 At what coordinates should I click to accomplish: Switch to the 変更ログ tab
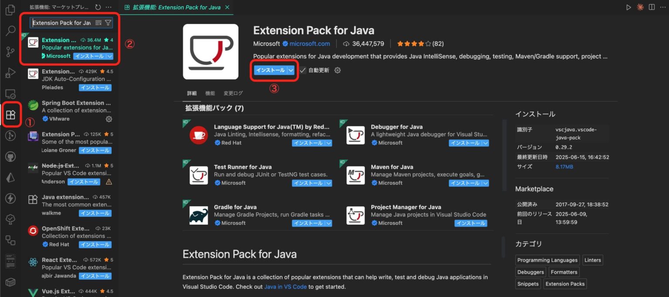[x=233, y=93]
